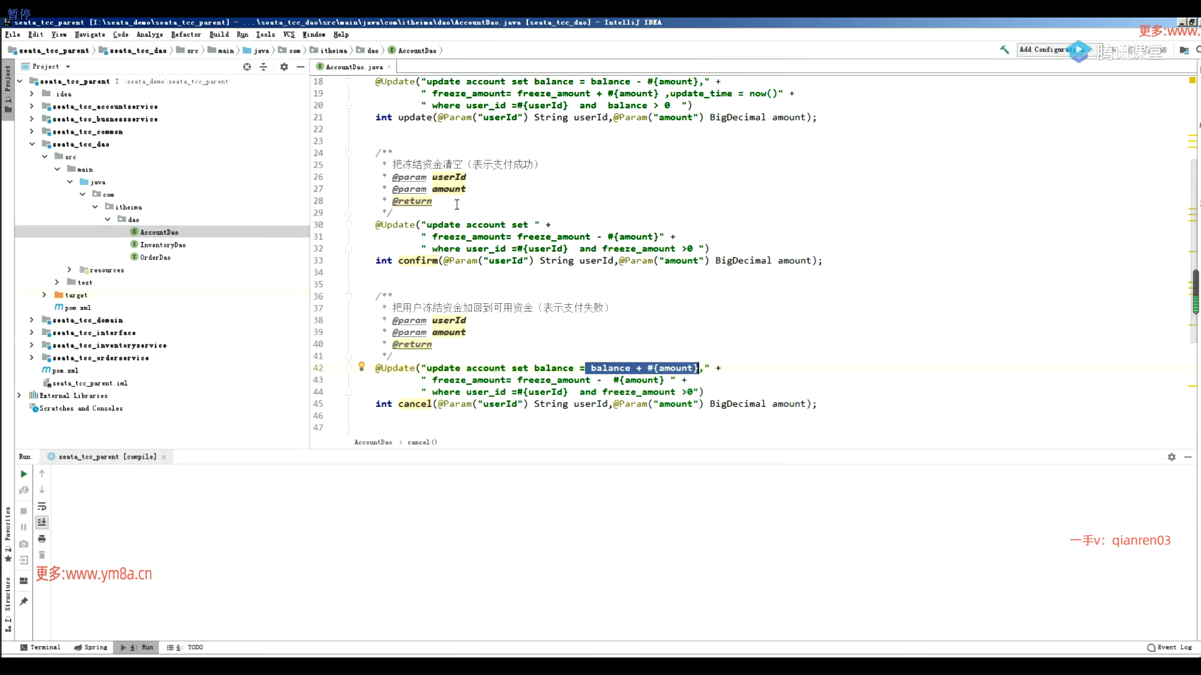
Task: Switch to the Terminal tool window tab
Action: coord(41,647)
